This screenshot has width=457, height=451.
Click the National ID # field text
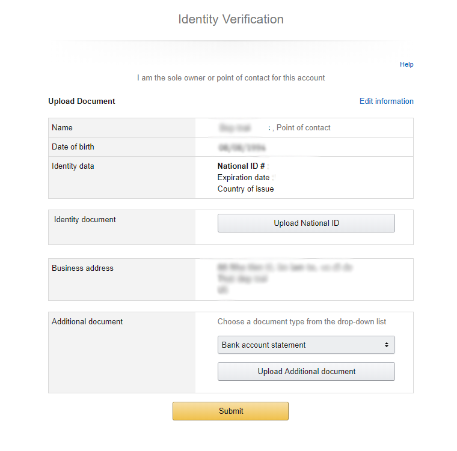point(241,166)
